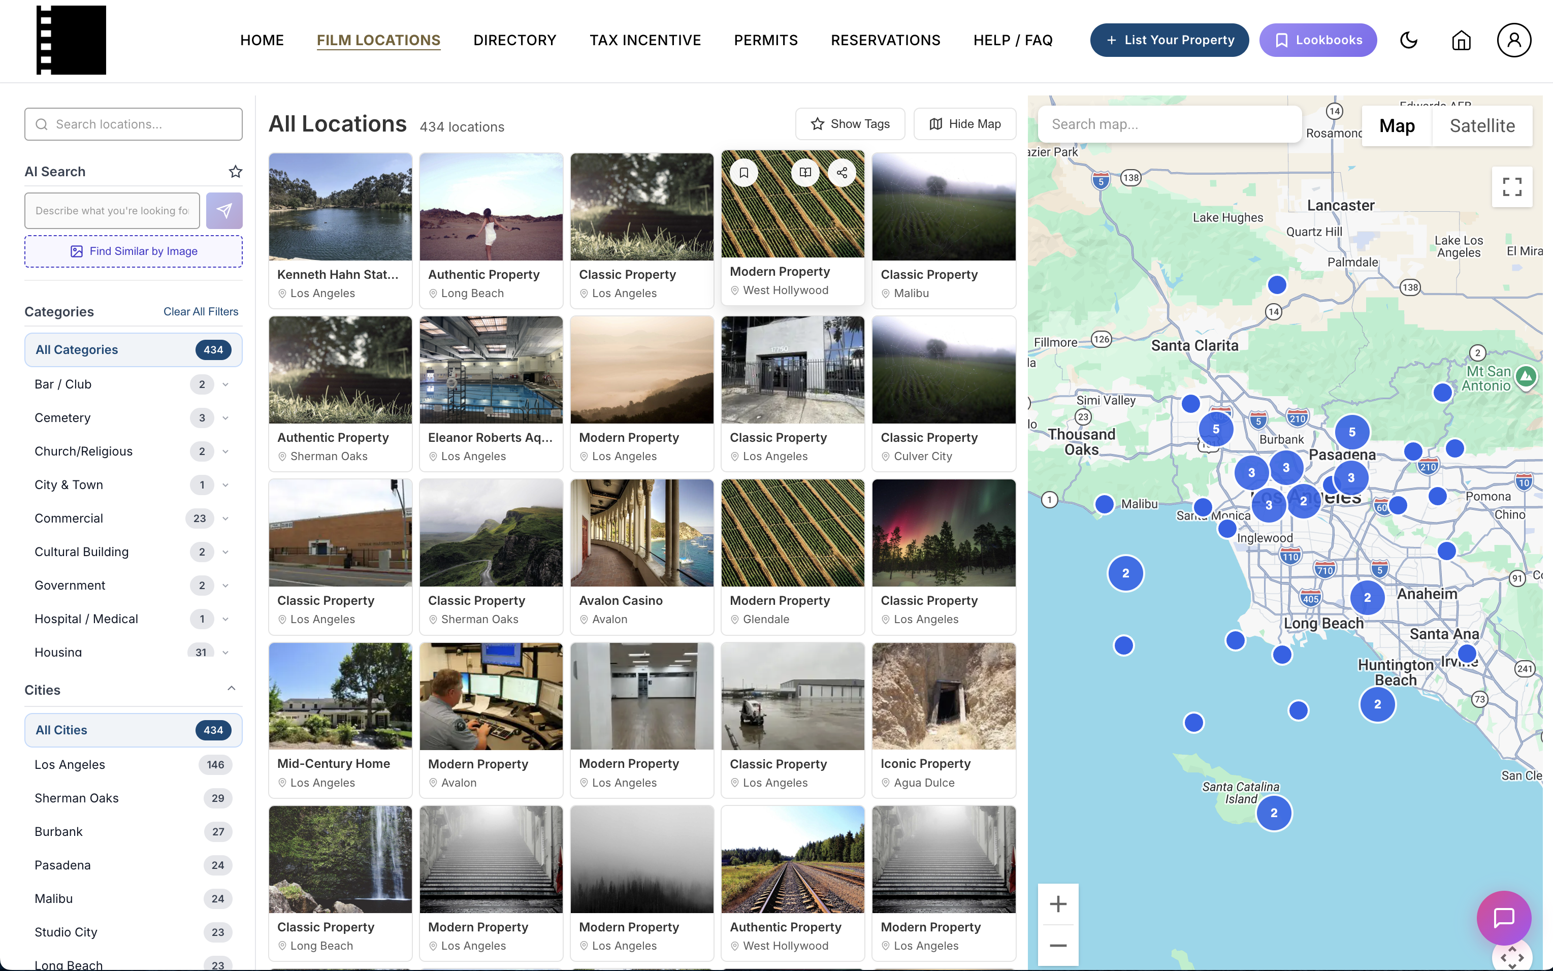Filter by Sherman Oaks city
The height and width of the screenshot is (971, 1553).
pyautogui.click(x=134, y=798)
